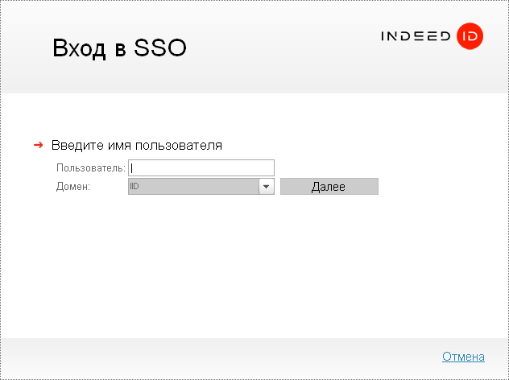This screenshot has height=380, width=509.
Task: Click the INDEED wordmark in header
Action: [416, 36]
